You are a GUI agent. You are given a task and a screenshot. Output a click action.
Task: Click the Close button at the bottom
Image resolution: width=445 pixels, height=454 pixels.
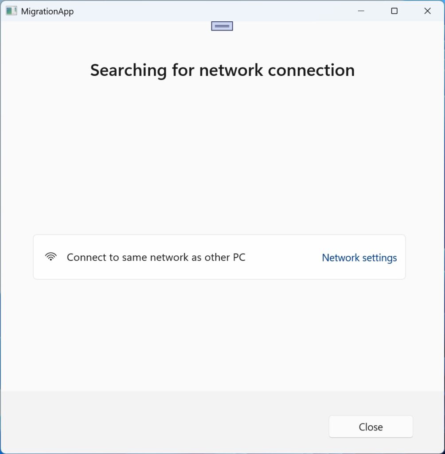coord(371,427)
